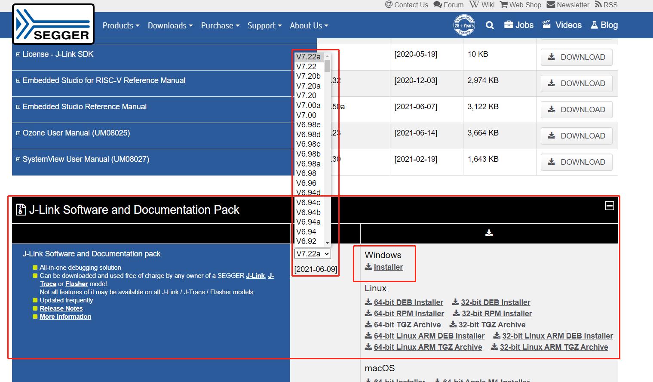The image size is (653, 382).
Task: Download the 1,643 KB SystemView manual
Action: pos(576,162)
